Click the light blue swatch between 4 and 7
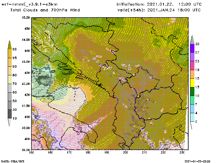Screen dimensions: 216x163 point(192,109)
